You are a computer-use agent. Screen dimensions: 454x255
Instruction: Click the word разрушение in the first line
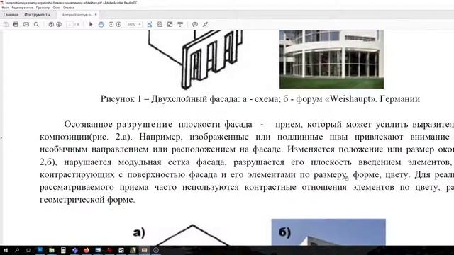point(145,125)
